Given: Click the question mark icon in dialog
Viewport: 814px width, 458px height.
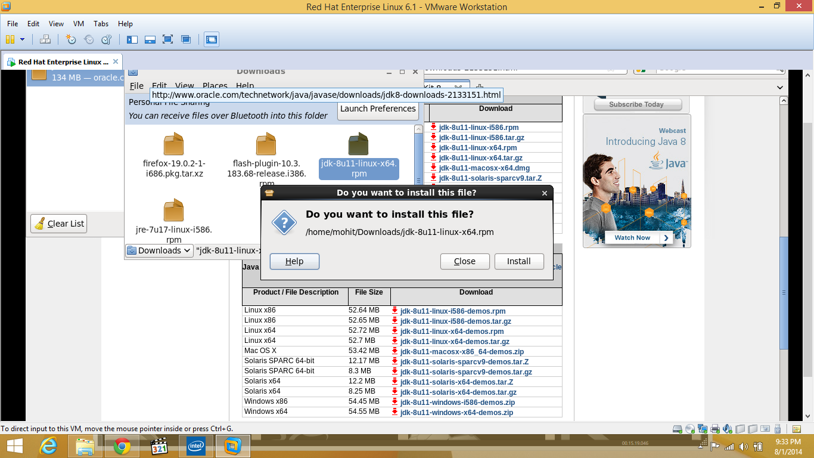Looking at the screenshot, I should (284, 223).
